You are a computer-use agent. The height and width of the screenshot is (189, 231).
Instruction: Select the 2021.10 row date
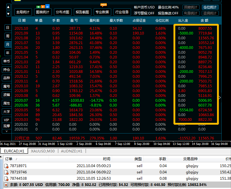(x=21, y=28)
